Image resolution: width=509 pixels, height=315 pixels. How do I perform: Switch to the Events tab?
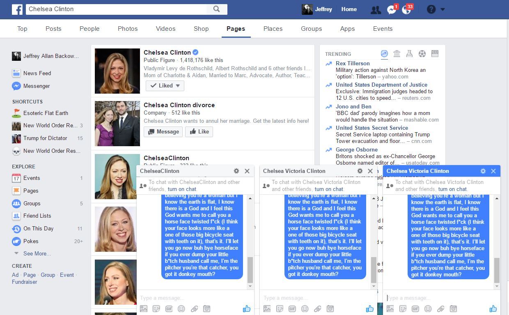pyautogui.click(x=383, y=29)
